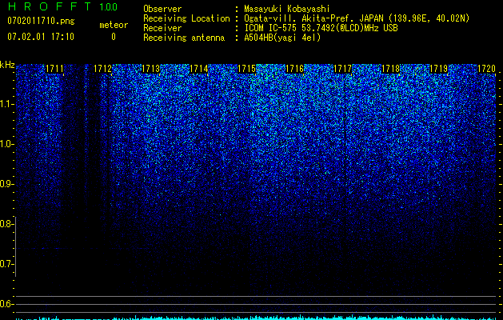Click the Ogata-vill. Akita-Pref. JAPAN location text

point(357,18)
